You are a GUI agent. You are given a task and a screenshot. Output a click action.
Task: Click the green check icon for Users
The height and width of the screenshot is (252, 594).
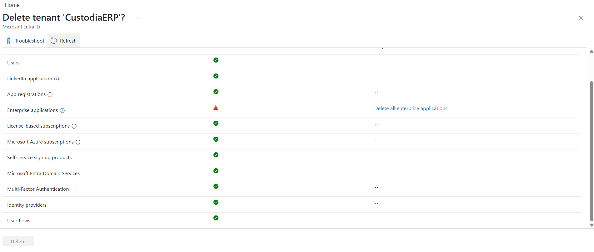(216, 60)
